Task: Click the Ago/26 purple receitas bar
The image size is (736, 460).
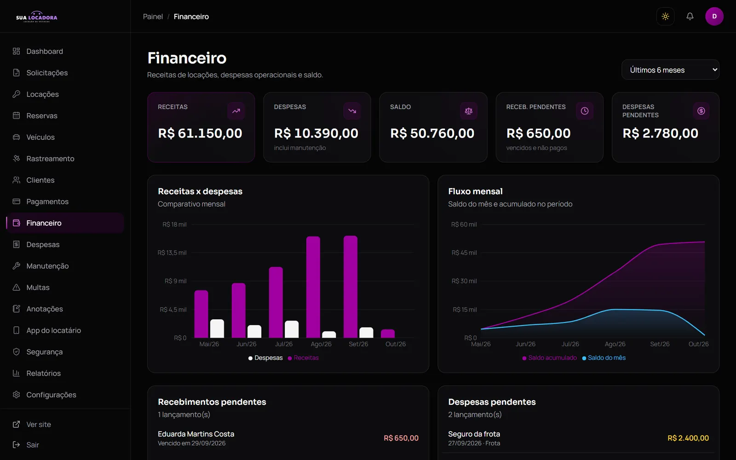Action: pos(313,287)
